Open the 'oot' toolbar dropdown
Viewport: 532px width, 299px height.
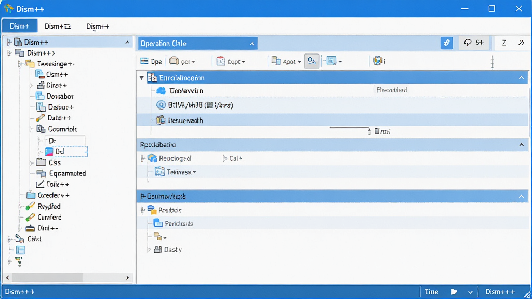click(x=182, y=61)
